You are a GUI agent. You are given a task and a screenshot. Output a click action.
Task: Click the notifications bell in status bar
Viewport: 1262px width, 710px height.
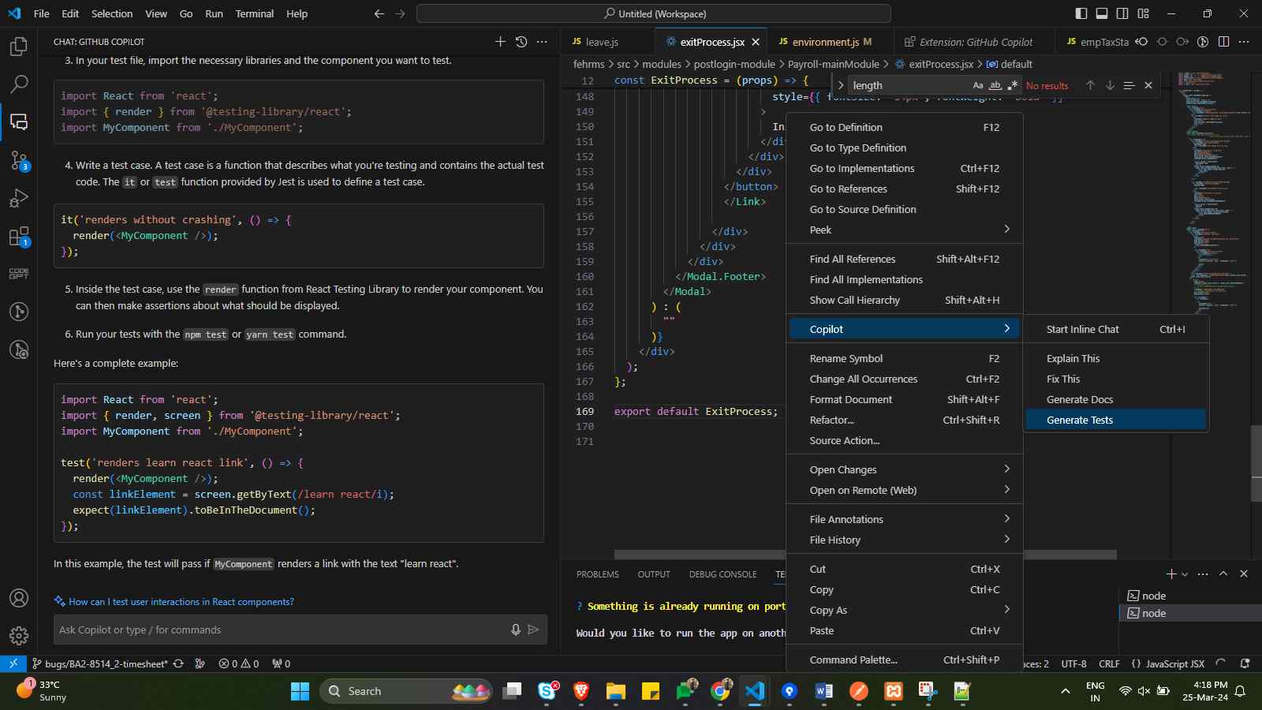tap(1245, 663)
